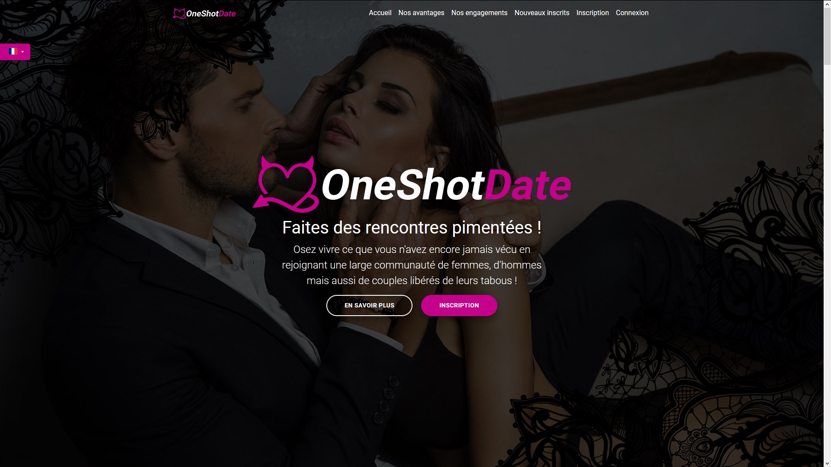Click the scrollbar down arrow
The image size is (831, 467).
(x=827, y=463)
